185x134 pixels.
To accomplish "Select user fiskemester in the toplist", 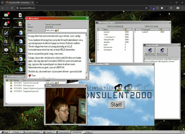I will 115,47.
